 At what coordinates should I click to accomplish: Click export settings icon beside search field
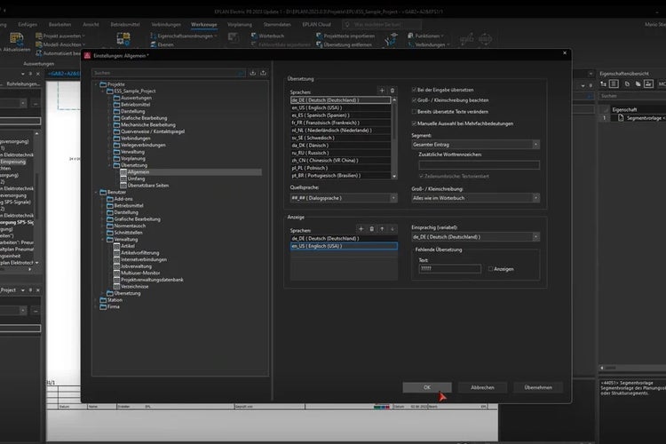(265, 73)
